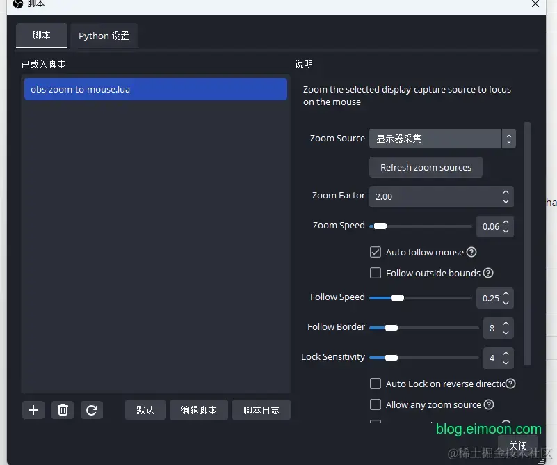
Task: Click the 关闭 close button
Action: point(518,445)
